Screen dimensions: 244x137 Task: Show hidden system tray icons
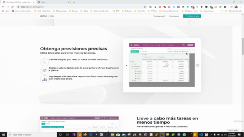pos(211,135)
